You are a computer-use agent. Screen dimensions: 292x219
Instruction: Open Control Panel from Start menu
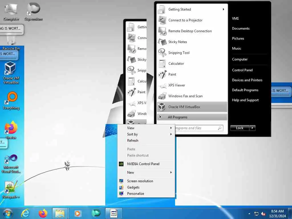pyautogui.click(x=242, y=70)
